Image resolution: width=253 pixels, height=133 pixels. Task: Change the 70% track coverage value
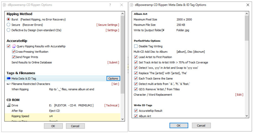click(180, 62)
